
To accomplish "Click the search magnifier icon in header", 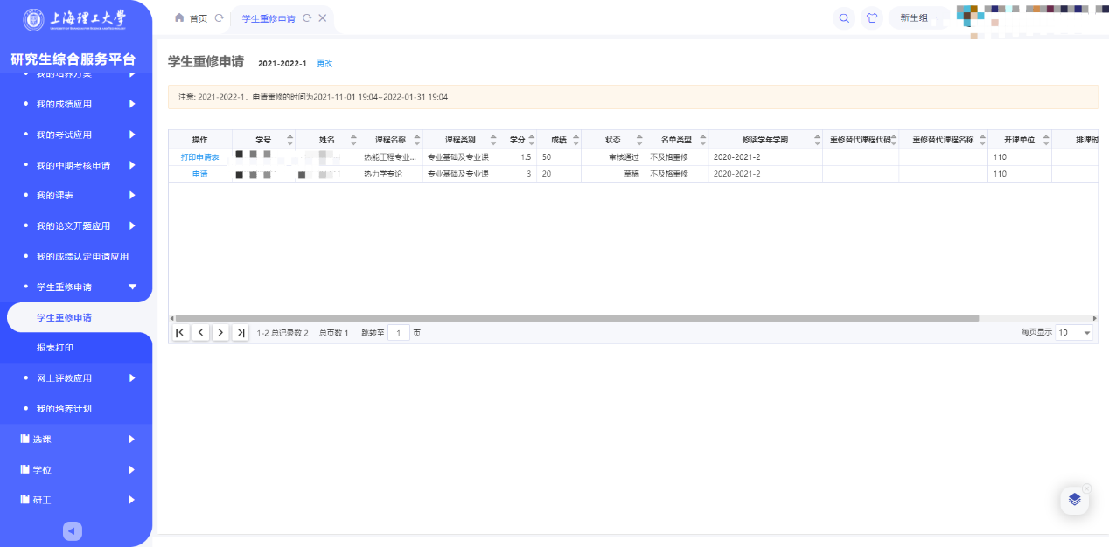I will pos(844,18).
